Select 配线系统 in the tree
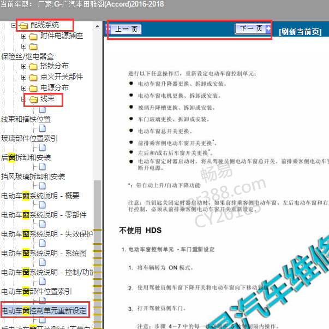Screen dimensions: 329x329 [x=45, y=25]
